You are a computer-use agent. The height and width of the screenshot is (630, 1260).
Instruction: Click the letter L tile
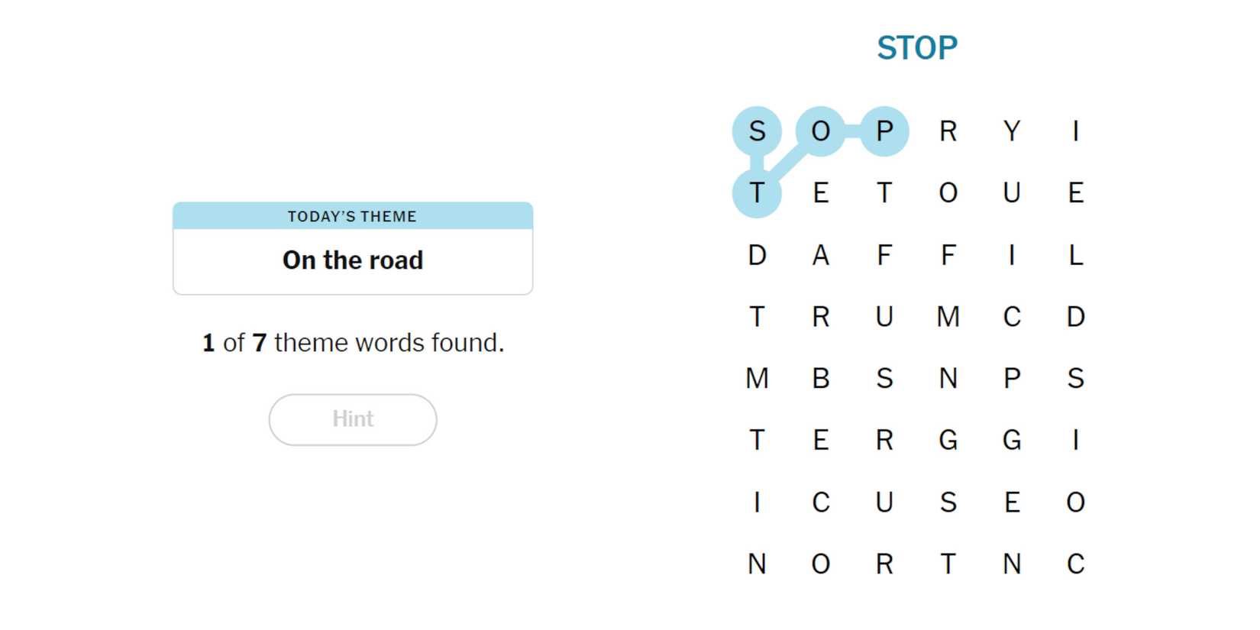pyautogui.click(x=1075, y=255)
